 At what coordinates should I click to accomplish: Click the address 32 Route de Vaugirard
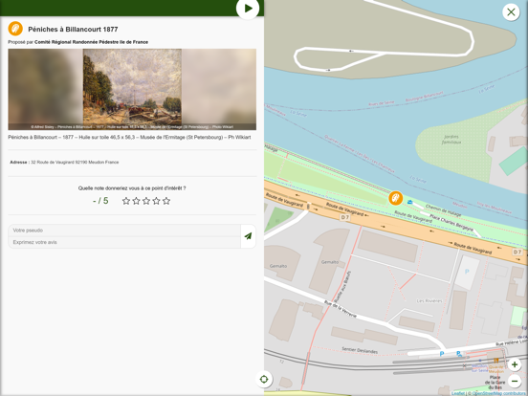[x=75, y=163]
